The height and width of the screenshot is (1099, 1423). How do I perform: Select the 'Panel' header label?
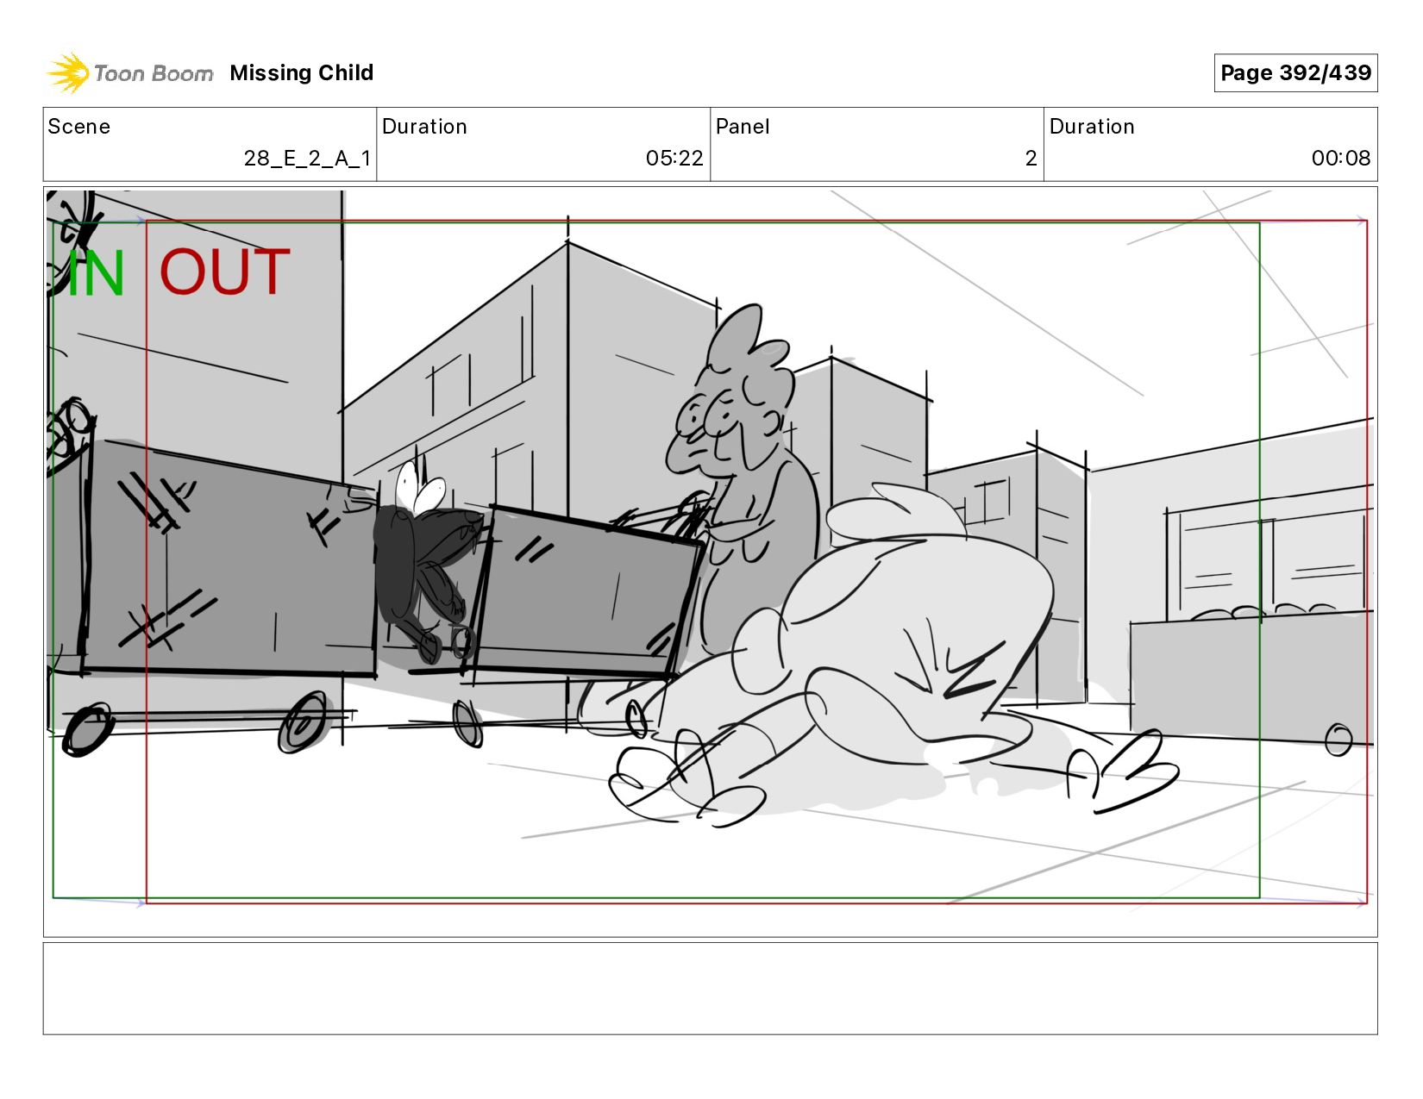[x=743, y=127]
